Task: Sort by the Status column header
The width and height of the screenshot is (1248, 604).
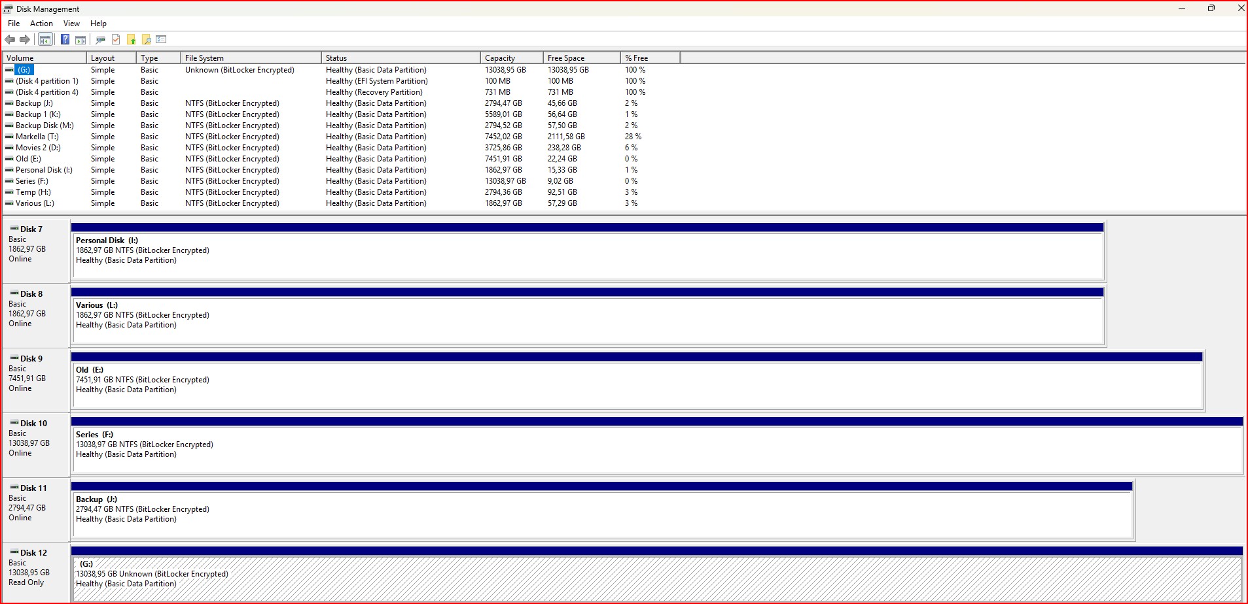Action: click(401, 58)
